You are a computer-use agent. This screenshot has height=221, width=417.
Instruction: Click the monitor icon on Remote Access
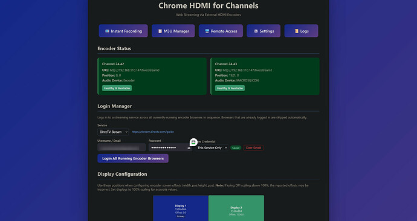207,31
